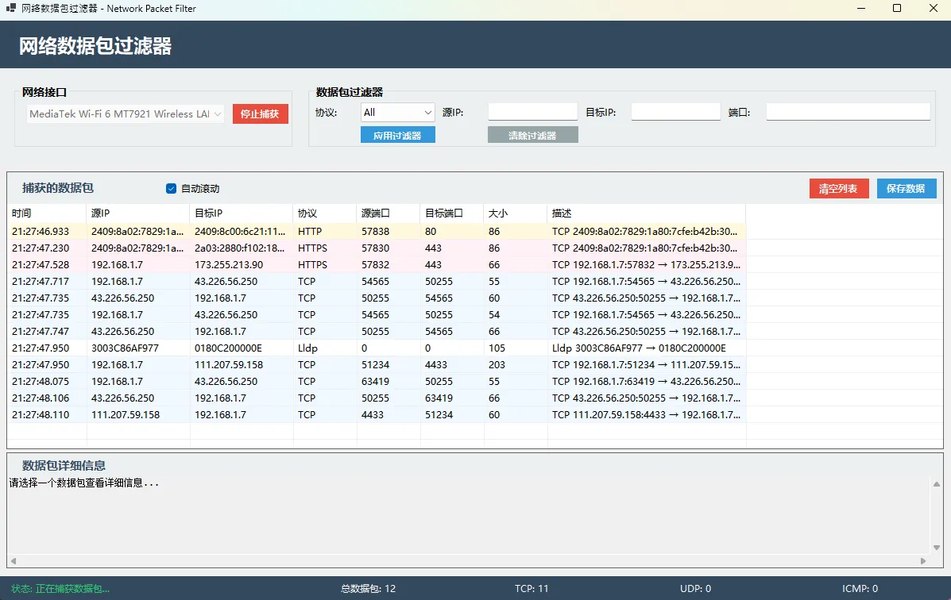The width and height of the screenshot is (951, 600).
Task: Save captured data via 保存数据
Action: [x=906, y=188]
